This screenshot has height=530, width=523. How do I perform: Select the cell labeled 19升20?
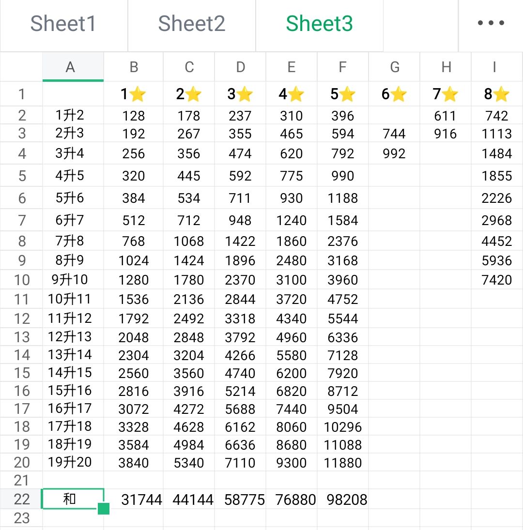pos(70,462)
